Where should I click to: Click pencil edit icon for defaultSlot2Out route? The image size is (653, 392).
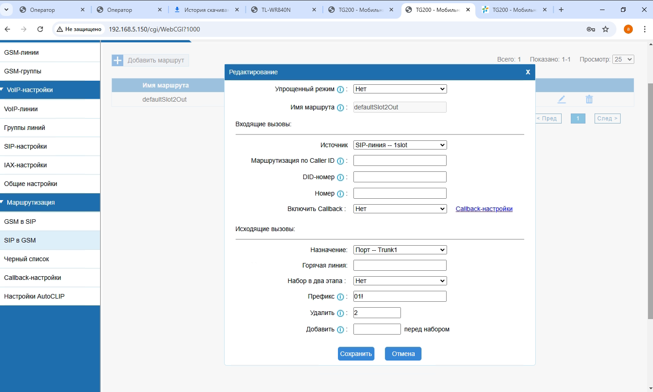(x=562, y=99)
